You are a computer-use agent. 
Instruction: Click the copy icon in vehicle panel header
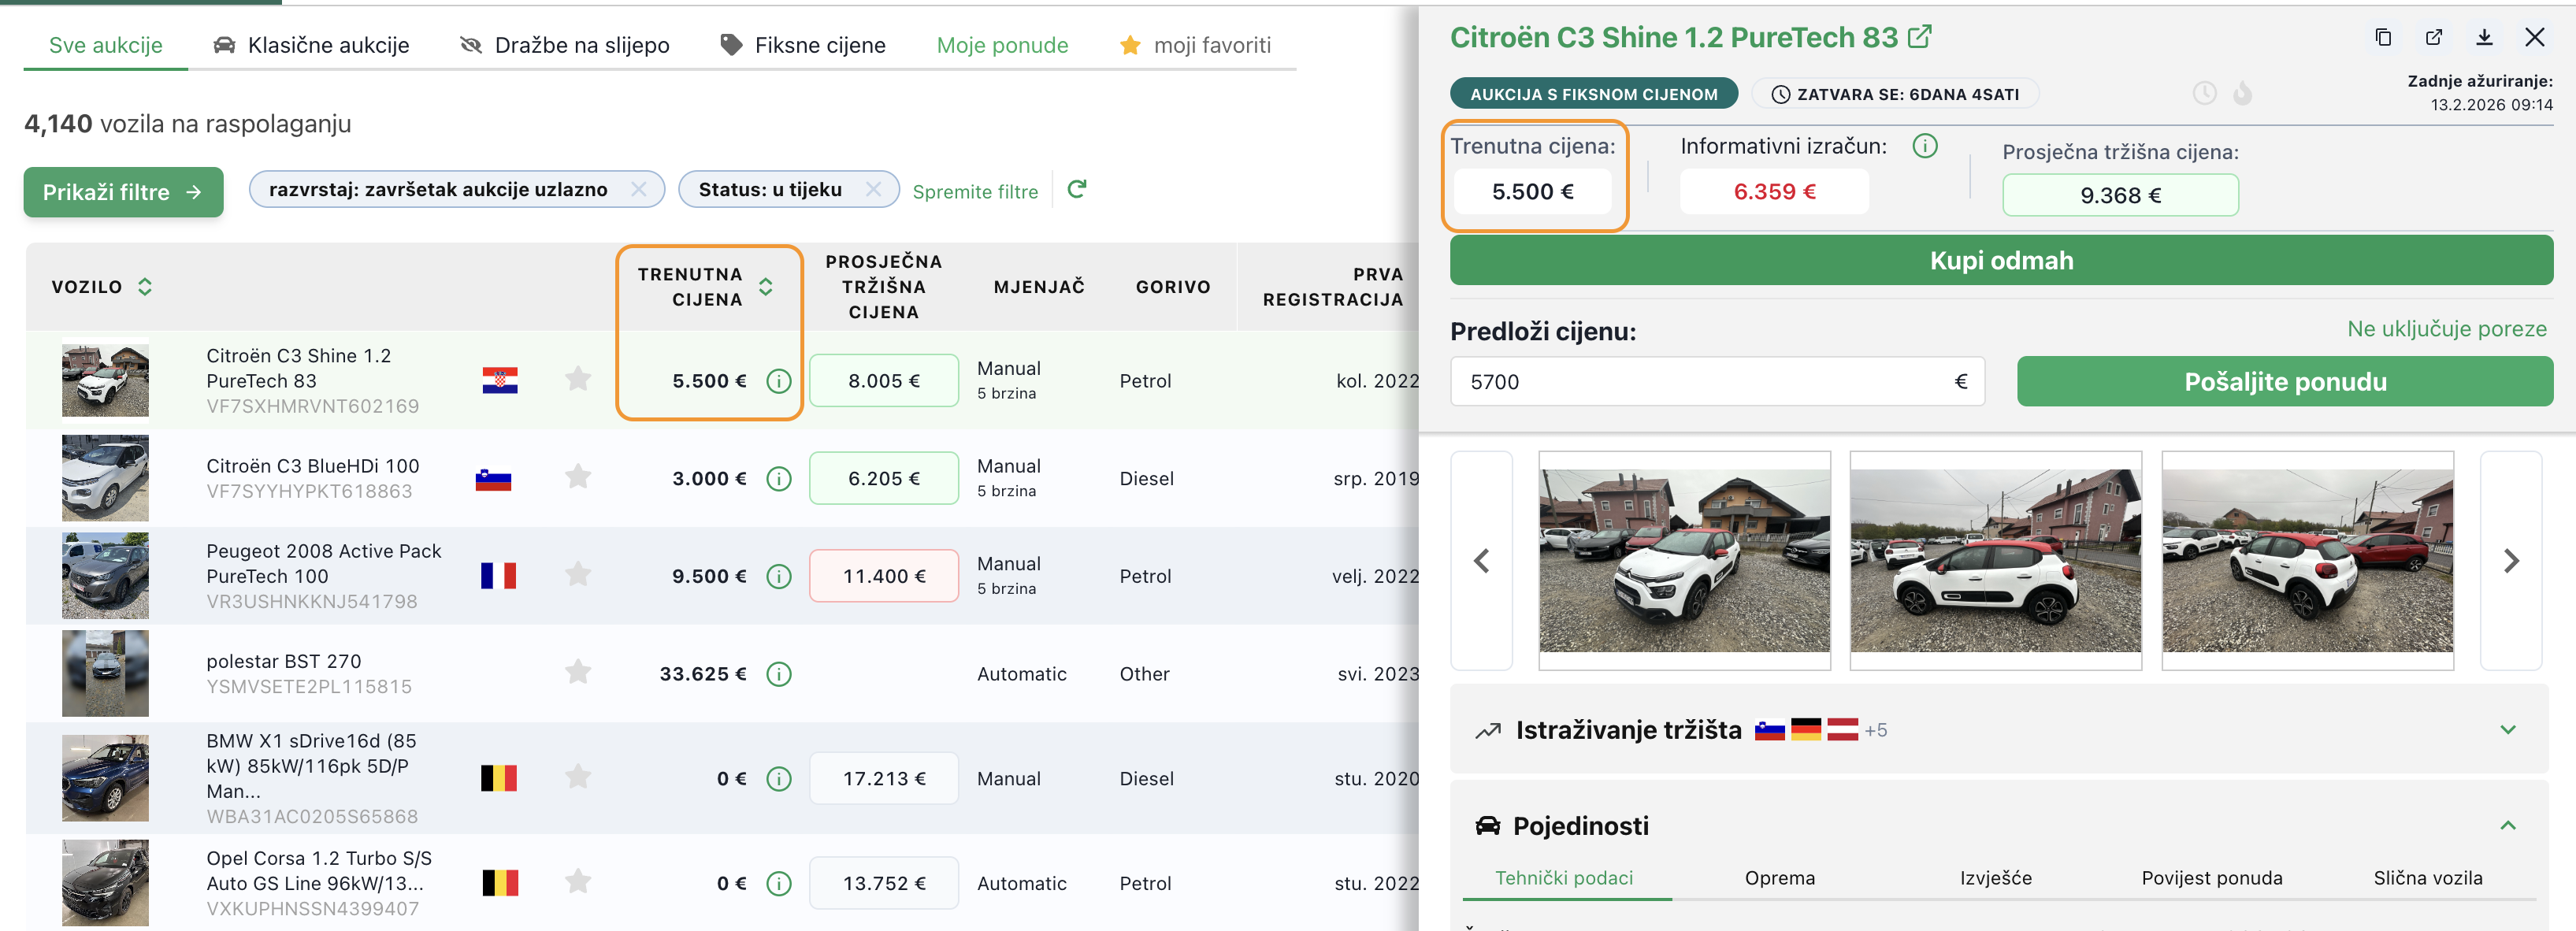2383,38
